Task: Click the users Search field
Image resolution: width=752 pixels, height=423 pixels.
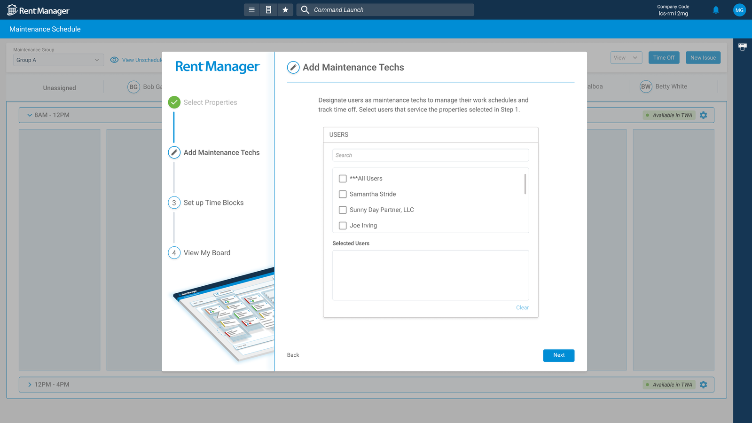Action: pos(431,155)
